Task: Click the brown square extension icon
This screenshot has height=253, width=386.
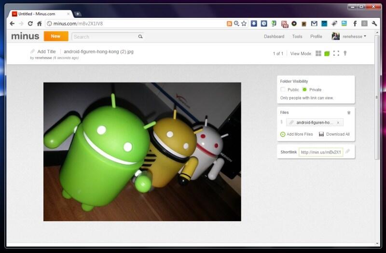Action: pyautogui.click(x=304, y=24)
